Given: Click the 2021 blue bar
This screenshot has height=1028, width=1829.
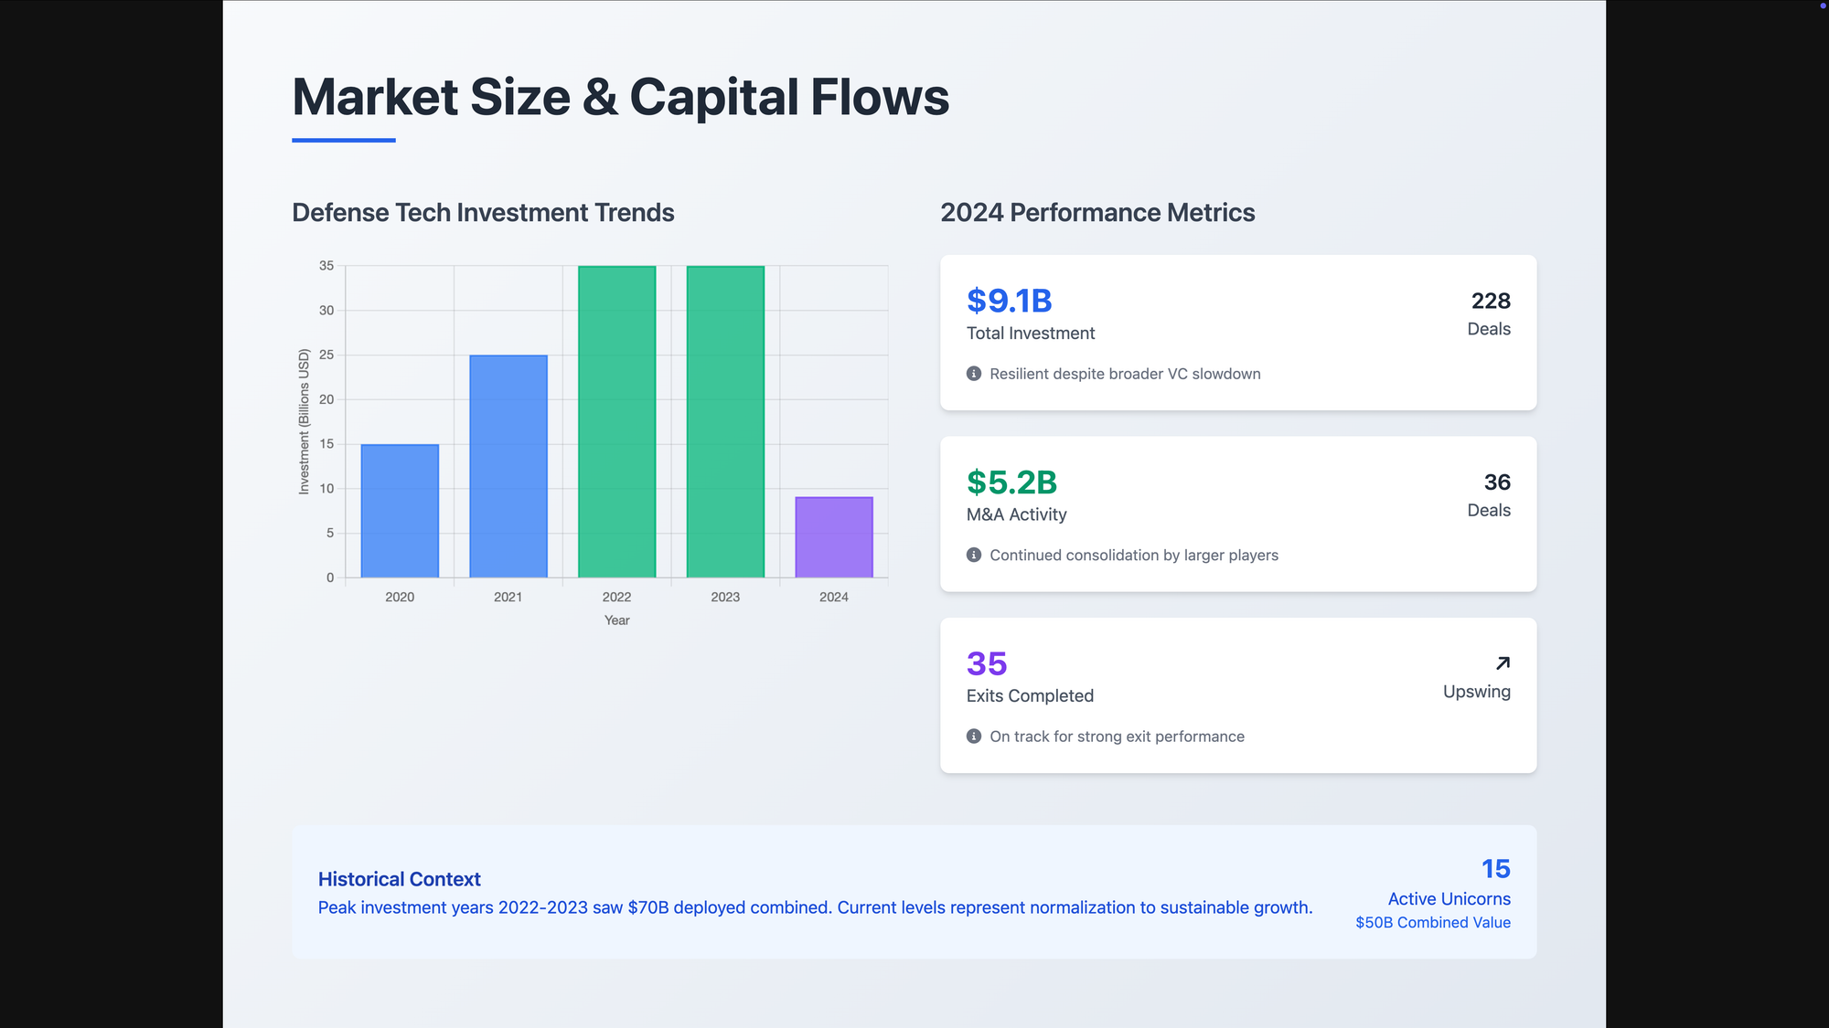Looking at the screenshot, I should click(508, 466).
